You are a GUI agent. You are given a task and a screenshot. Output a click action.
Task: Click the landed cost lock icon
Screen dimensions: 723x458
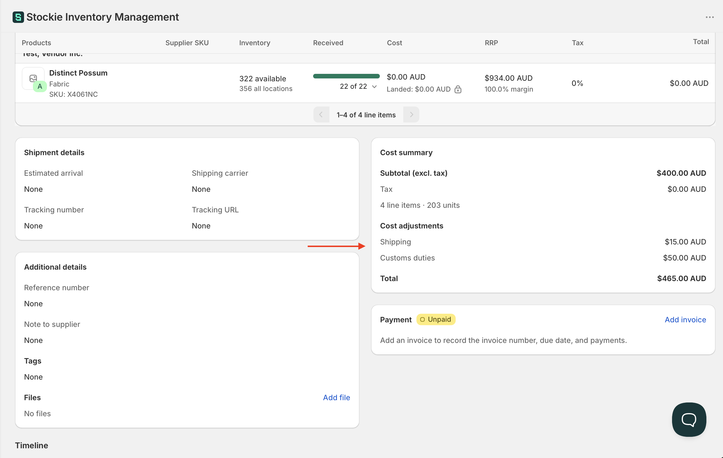(458, 89)
